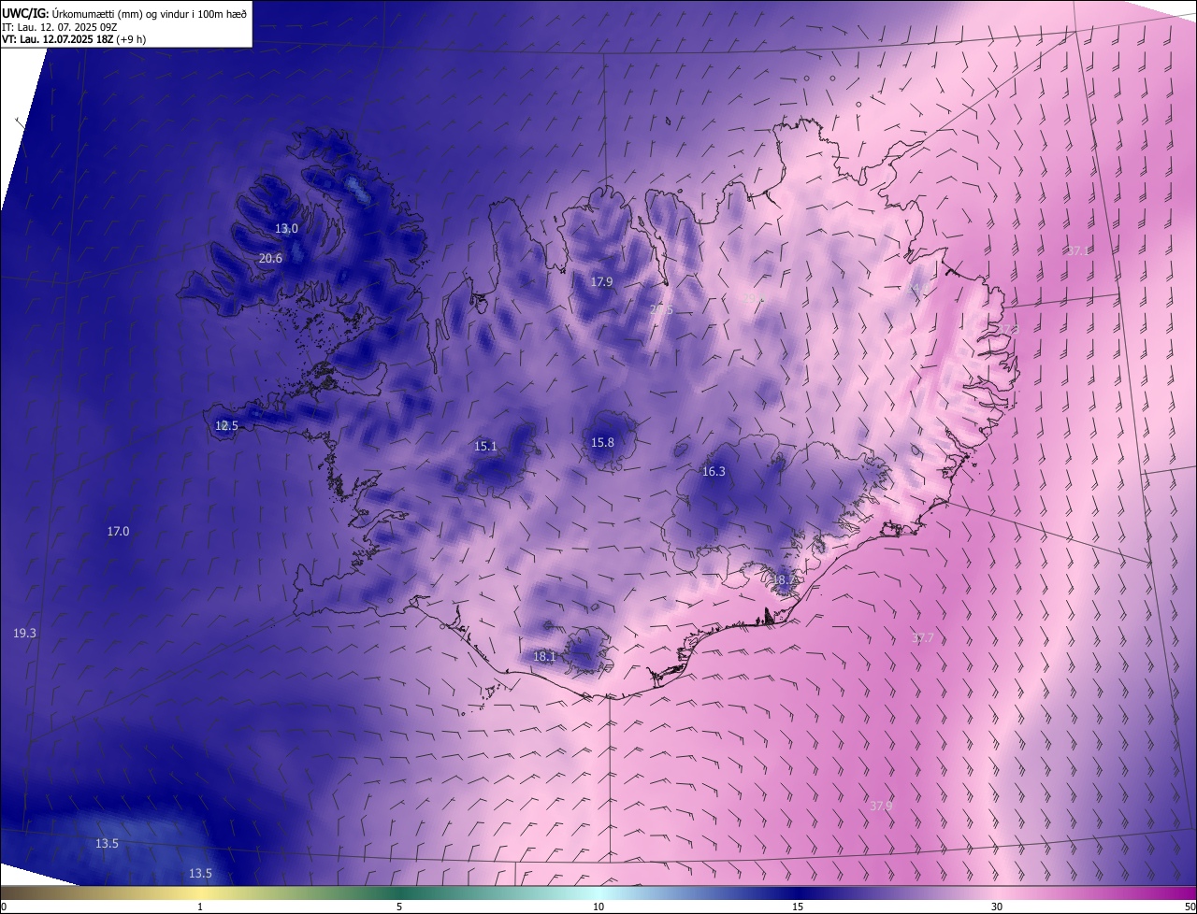Viewport: 1197px width, 914px height.
Task: Click the 18.7 value label
Action: click(783, 579)
